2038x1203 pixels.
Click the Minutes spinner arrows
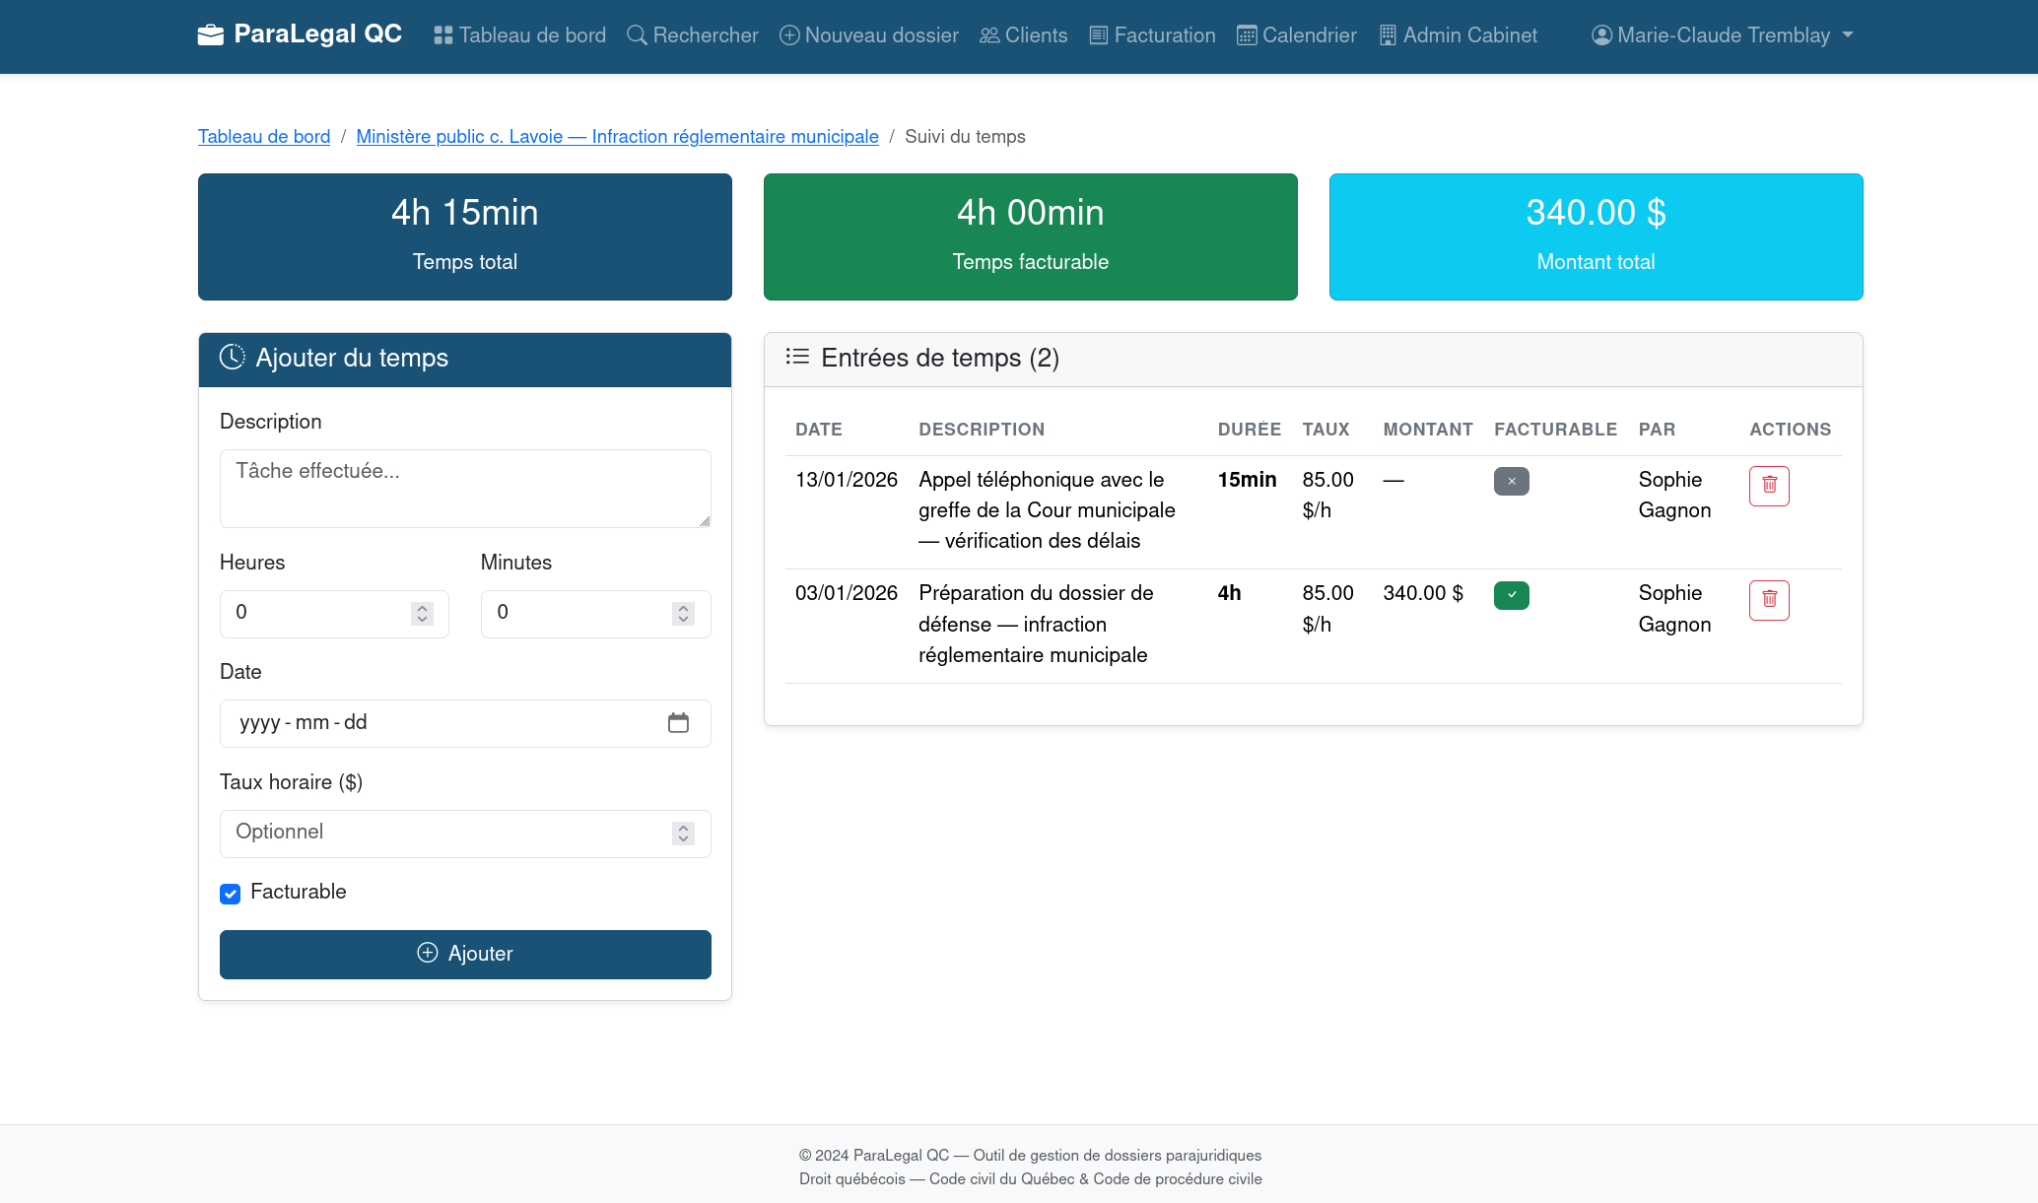tap(683, 614)
